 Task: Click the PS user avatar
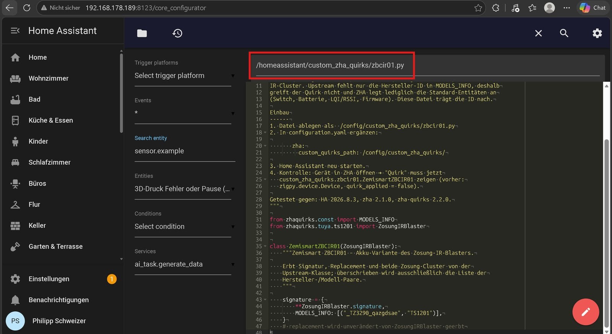click(15, 321)
